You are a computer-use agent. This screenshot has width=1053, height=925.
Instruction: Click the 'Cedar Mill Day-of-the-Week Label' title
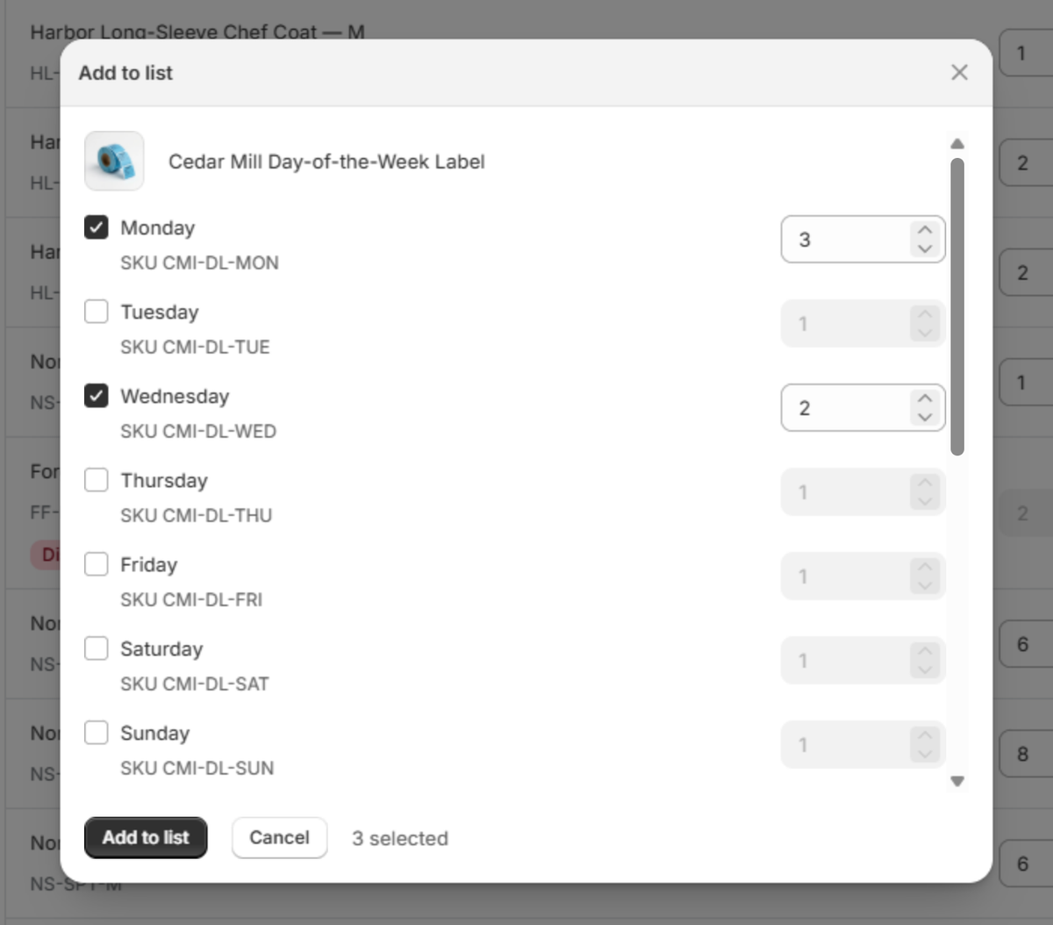326,161
